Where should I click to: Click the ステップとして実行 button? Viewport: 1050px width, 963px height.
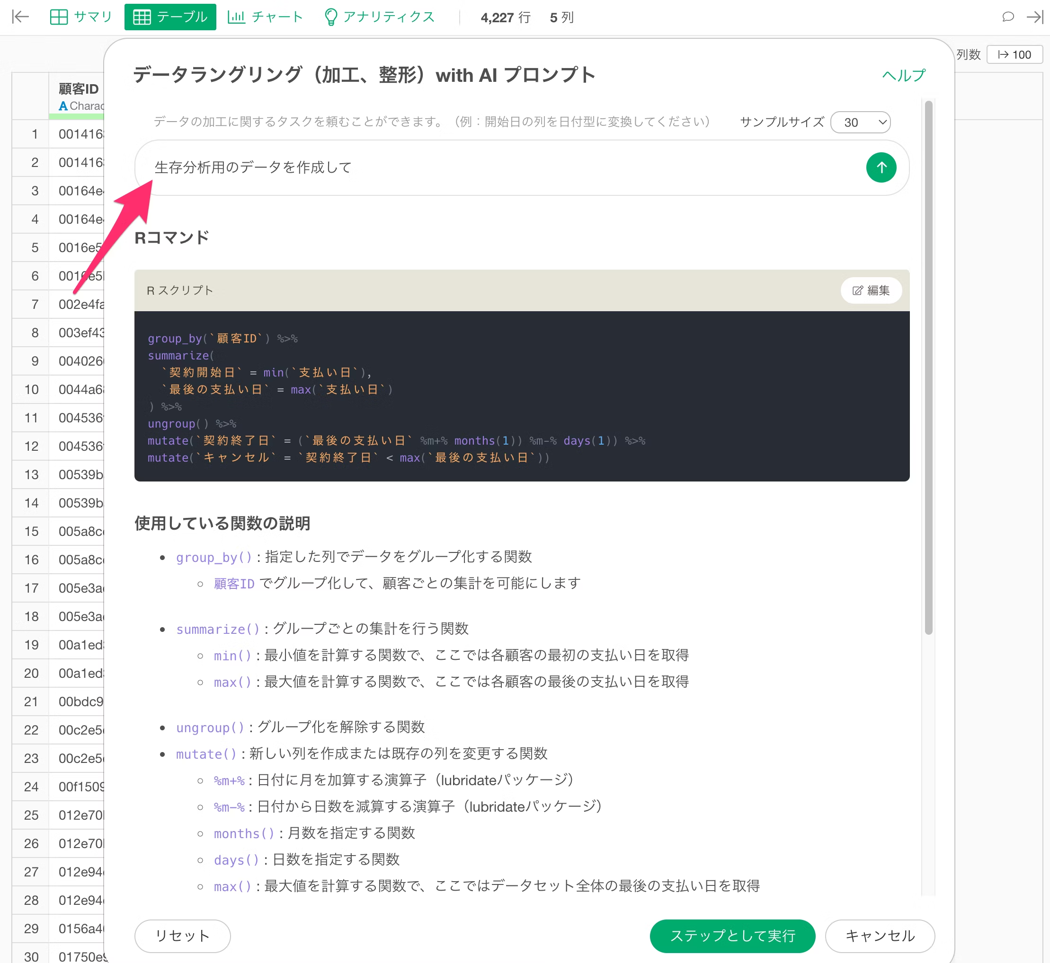coord(732,936)
